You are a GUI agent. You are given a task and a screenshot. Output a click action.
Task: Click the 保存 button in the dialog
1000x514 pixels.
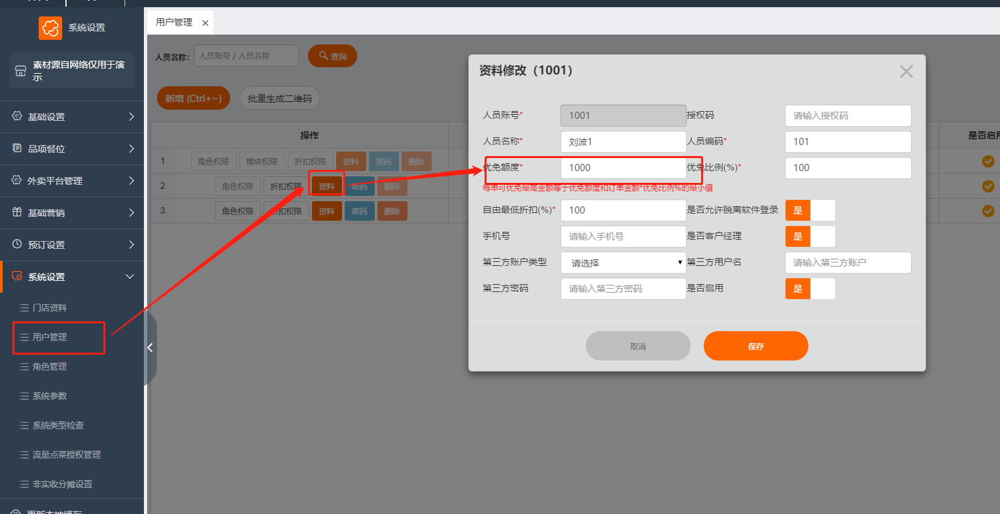755,346
